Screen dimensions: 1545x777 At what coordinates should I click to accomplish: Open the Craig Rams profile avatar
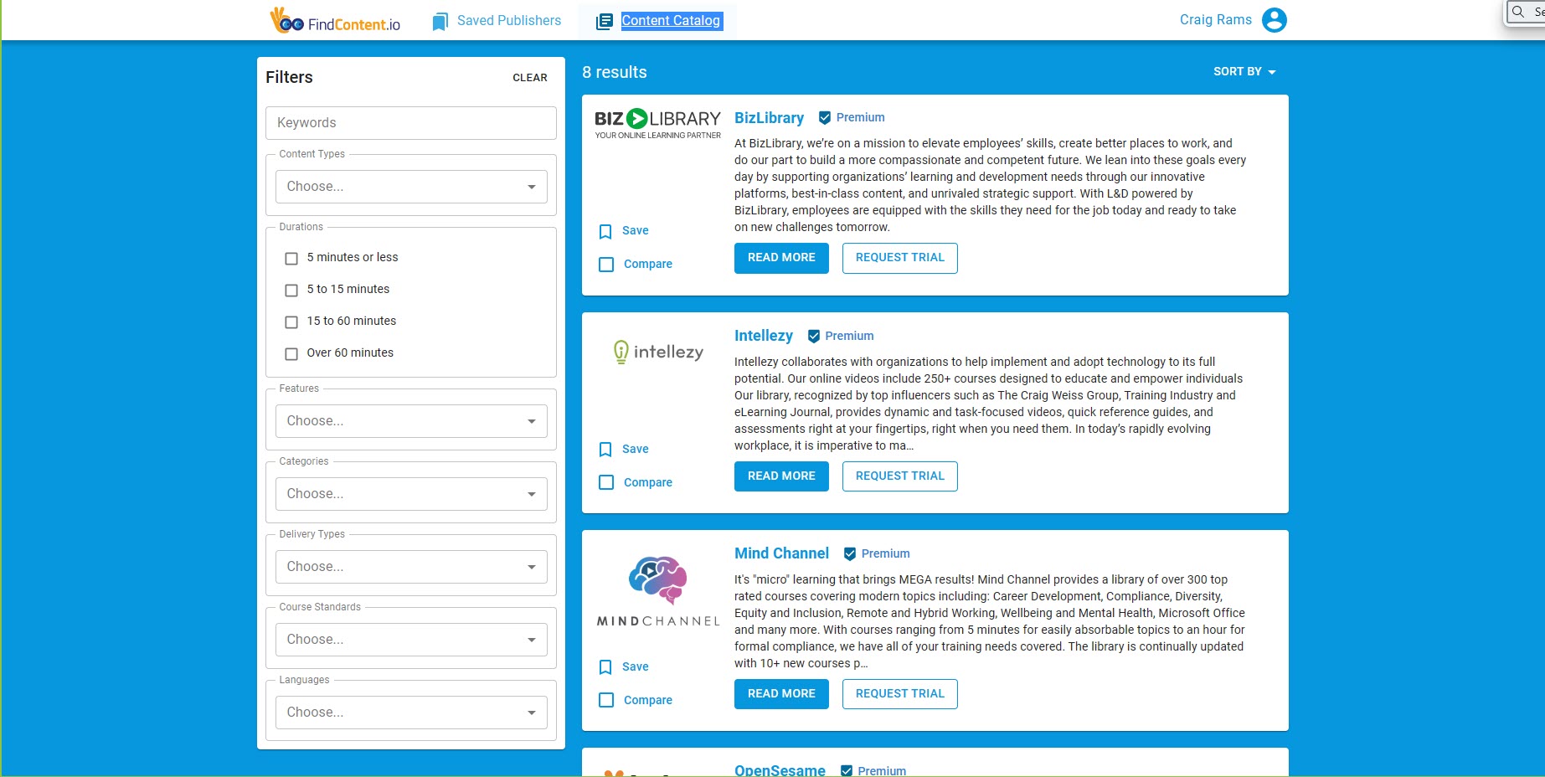tap(1274, 20)
